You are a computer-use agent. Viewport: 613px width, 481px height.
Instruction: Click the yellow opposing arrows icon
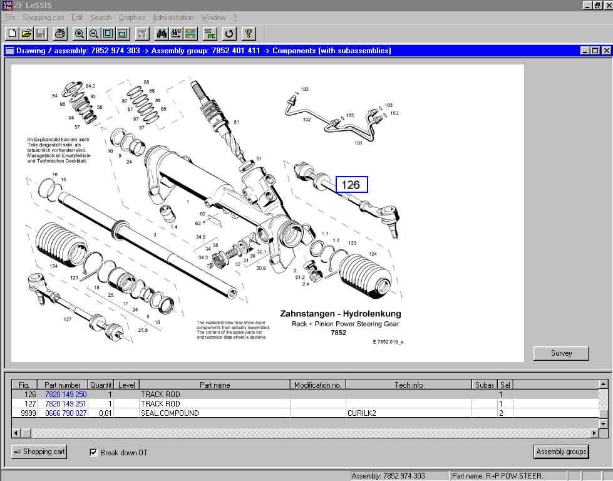tap(190, 34)
